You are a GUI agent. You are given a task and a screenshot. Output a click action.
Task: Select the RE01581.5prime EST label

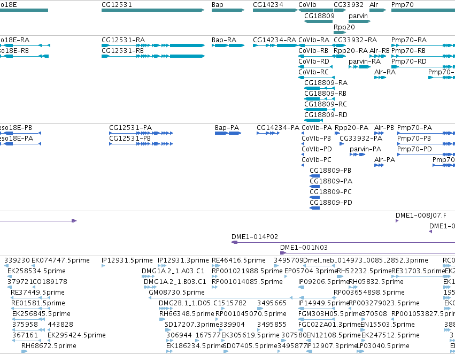click(x=38, y=303)
